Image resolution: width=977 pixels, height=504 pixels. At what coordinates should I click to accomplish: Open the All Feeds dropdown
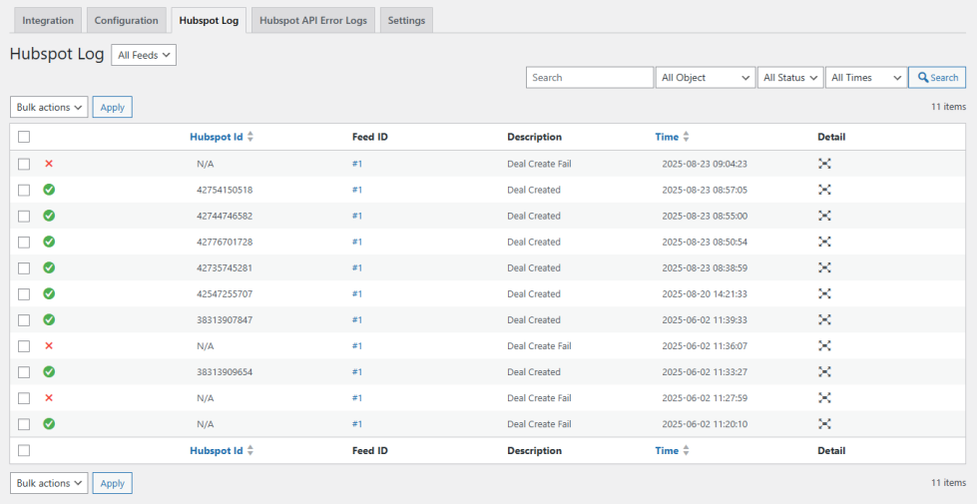point(144,56)
